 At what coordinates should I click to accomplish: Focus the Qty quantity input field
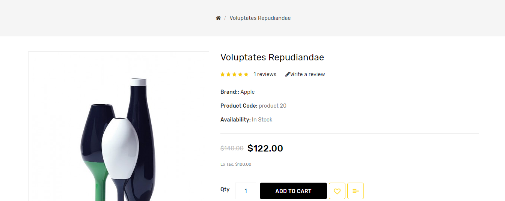(246, 191)
